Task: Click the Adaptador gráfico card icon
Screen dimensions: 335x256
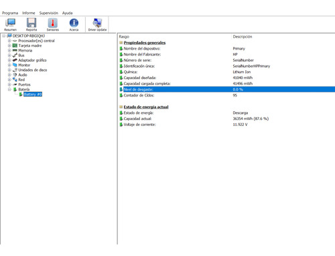Action: pyautogui.click(x=15, y=60)
